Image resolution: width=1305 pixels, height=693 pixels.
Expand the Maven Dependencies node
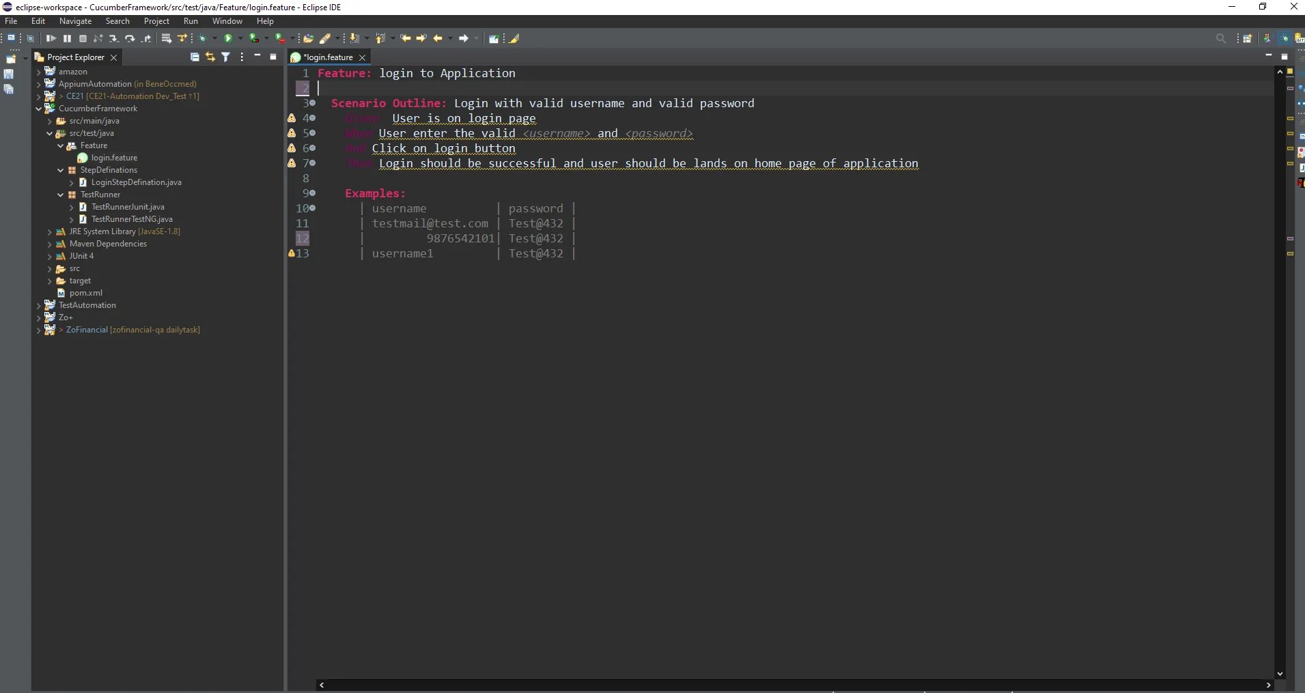50,244
